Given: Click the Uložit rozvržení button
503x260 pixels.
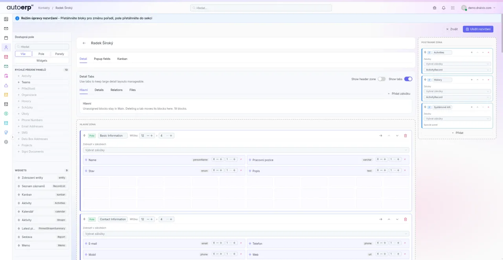Looking at the screenshot, I should coord(478,29).
